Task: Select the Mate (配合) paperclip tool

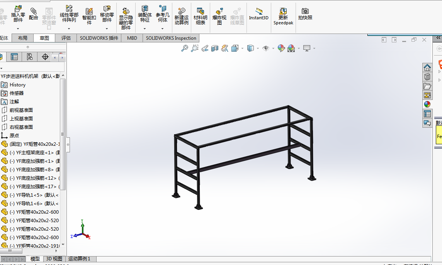Action: (33, 14)
